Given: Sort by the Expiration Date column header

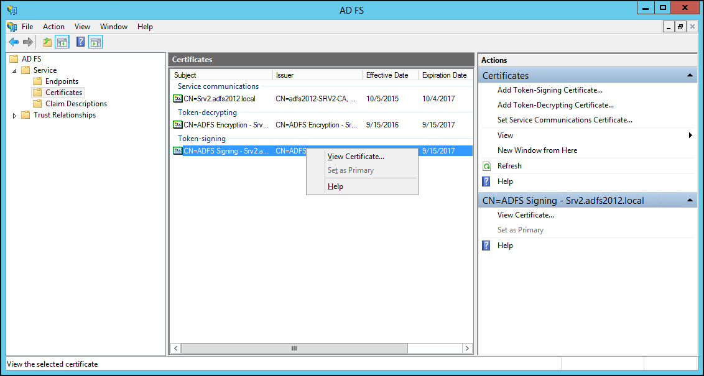Looking at the screenshot, I should 445,75.
